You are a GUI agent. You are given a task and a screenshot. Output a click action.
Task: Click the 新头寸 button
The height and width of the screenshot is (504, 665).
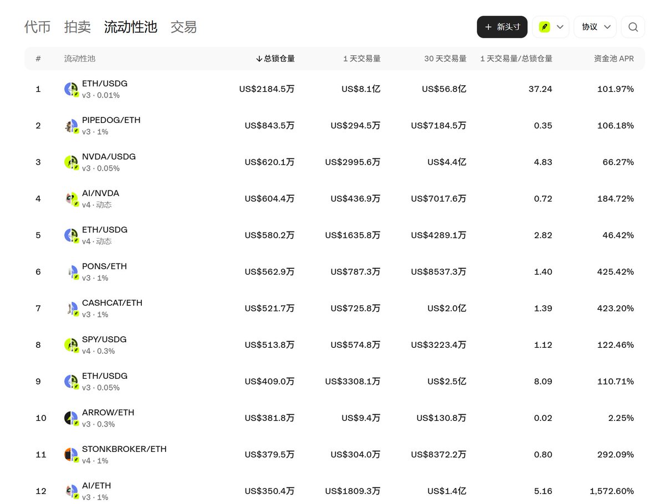click(x=502, y=27)
